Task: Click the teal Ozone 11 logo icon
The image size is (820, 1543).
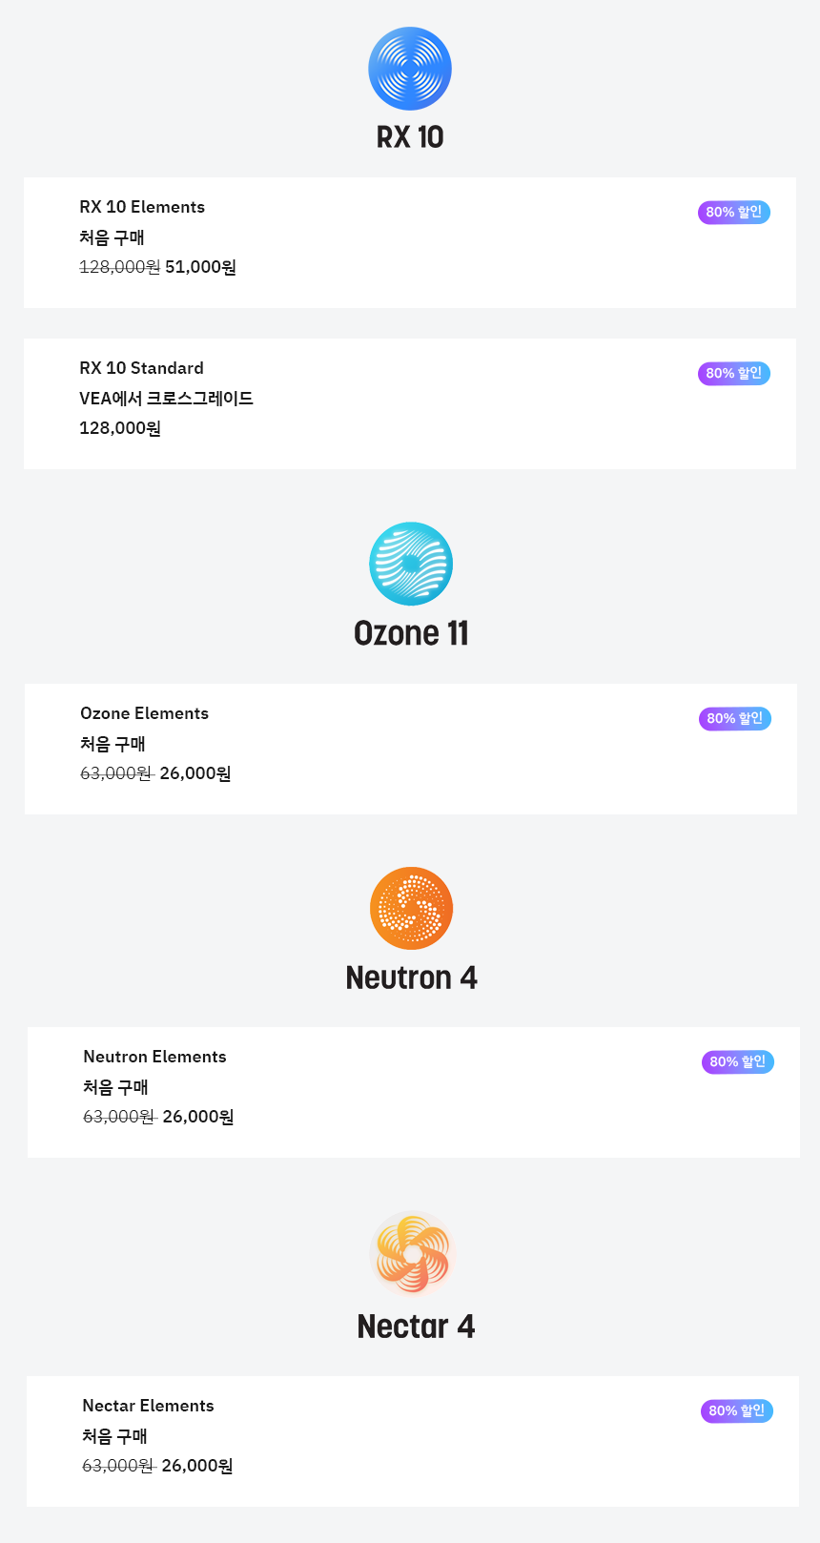Action: coord(411,564)
